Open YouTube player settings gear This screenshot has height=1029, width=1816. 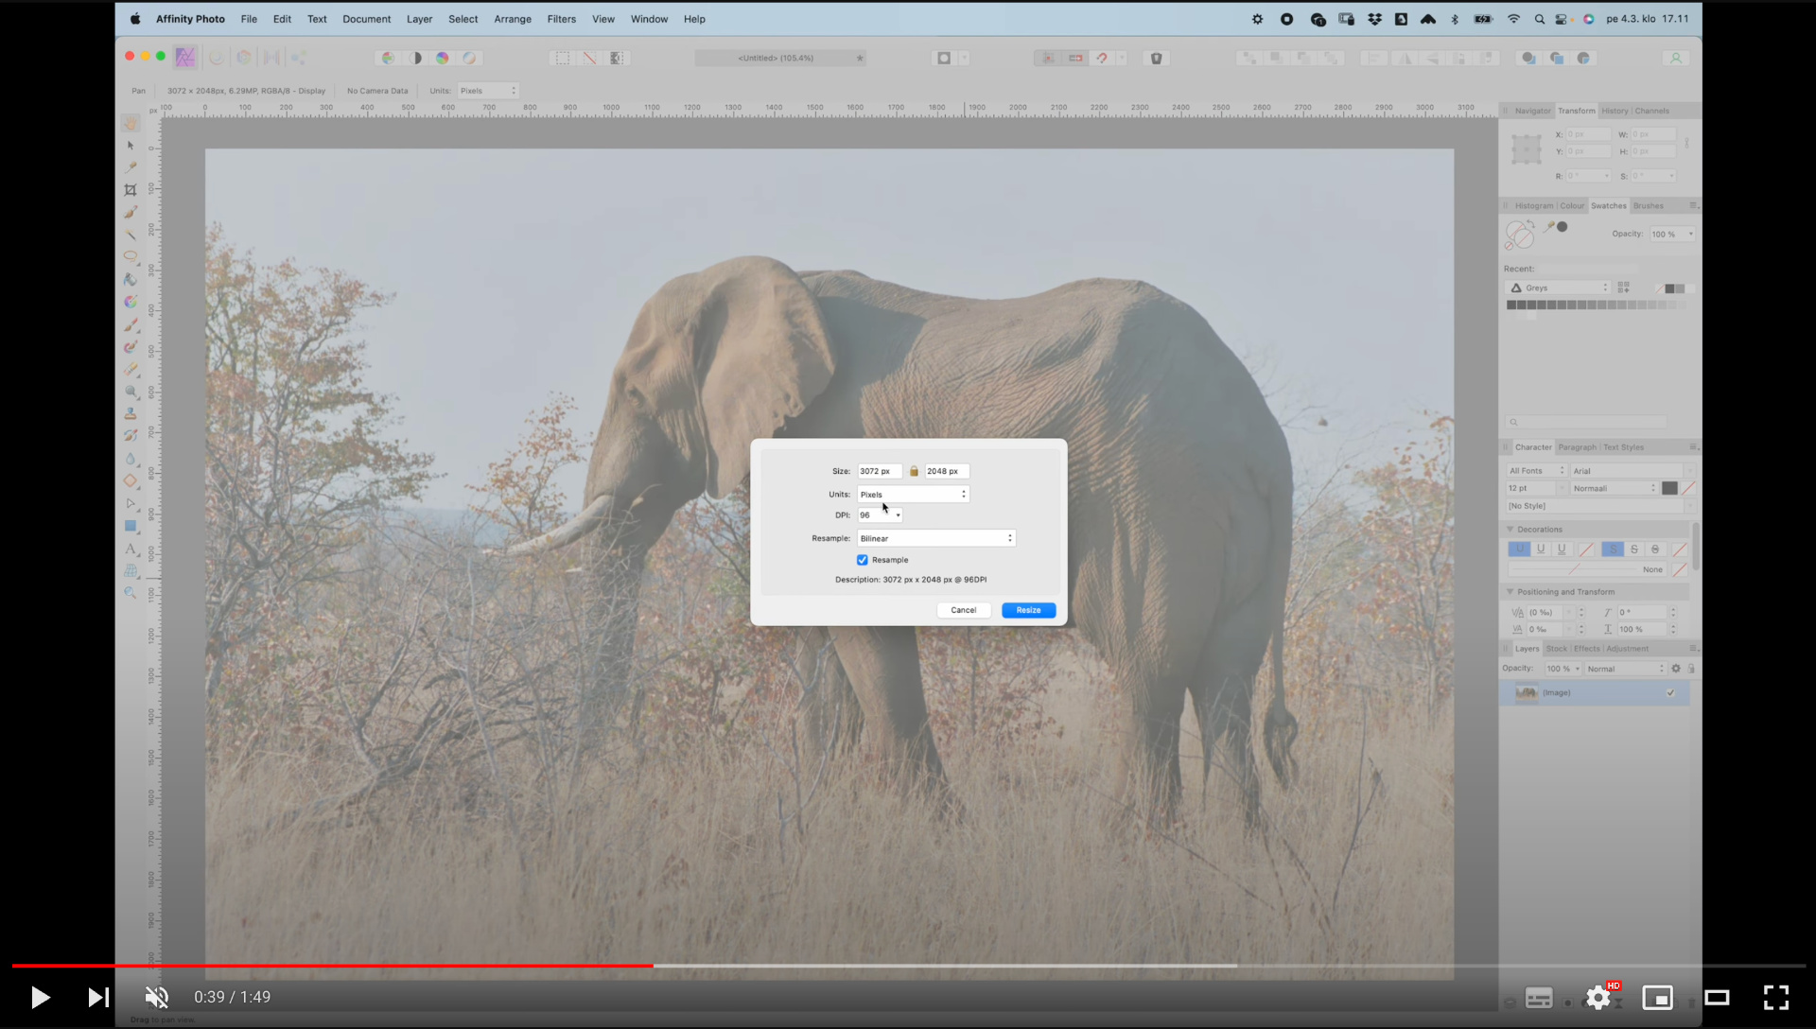click(x=1598, y=998)
